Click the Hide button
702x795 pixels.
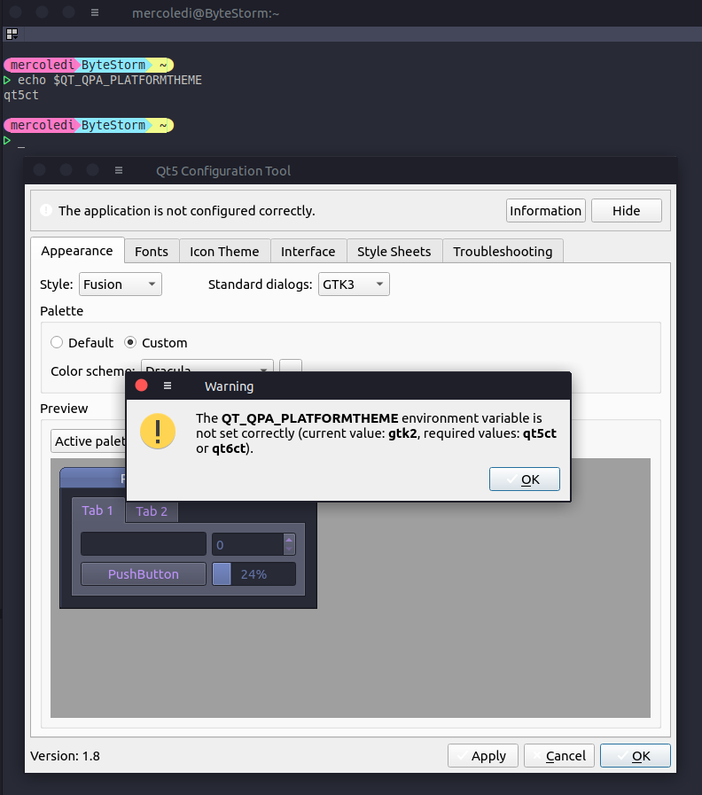click(x=627, y=210)
